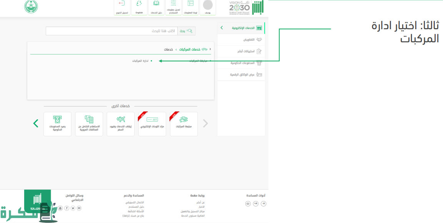The height and width of the screenshot is (223, 443).
Task: Open suspend services and travel restrictions card
Action: coord(121,124)
